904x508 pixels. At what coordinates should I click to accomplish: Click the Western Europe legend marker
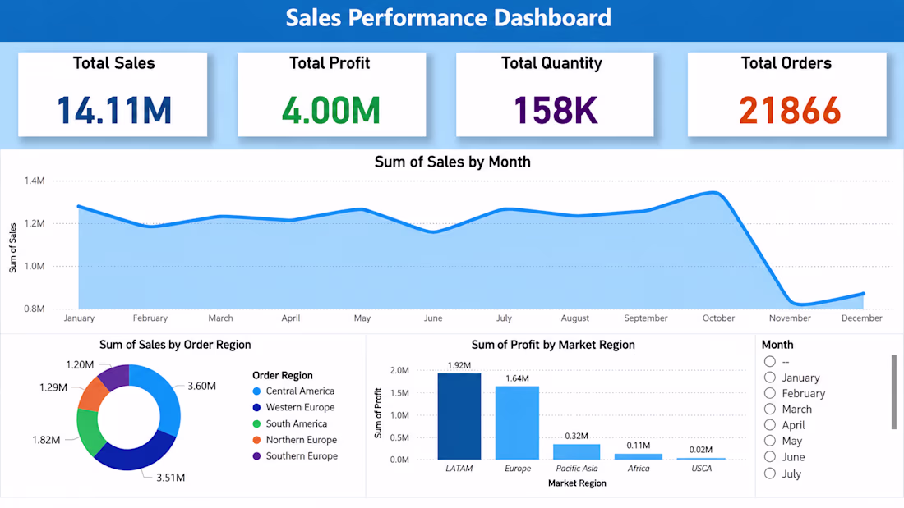tap(256, 407)
